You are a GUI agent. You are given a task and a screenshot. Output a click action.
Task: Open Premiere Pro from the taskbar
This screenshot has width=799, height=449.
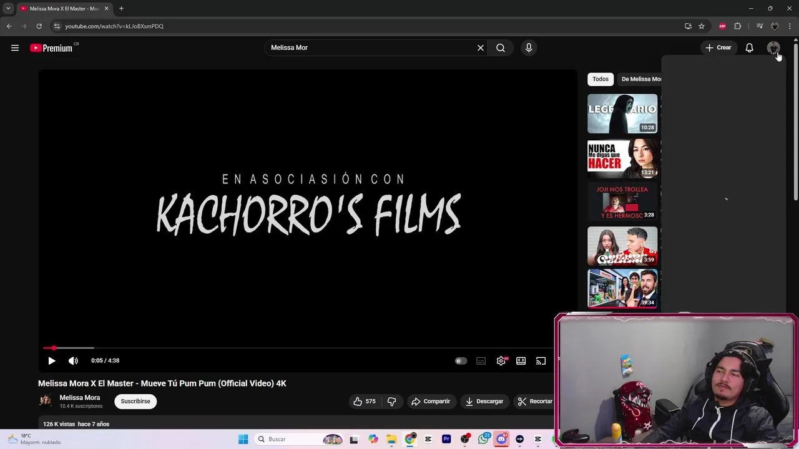tap(446, 439)
